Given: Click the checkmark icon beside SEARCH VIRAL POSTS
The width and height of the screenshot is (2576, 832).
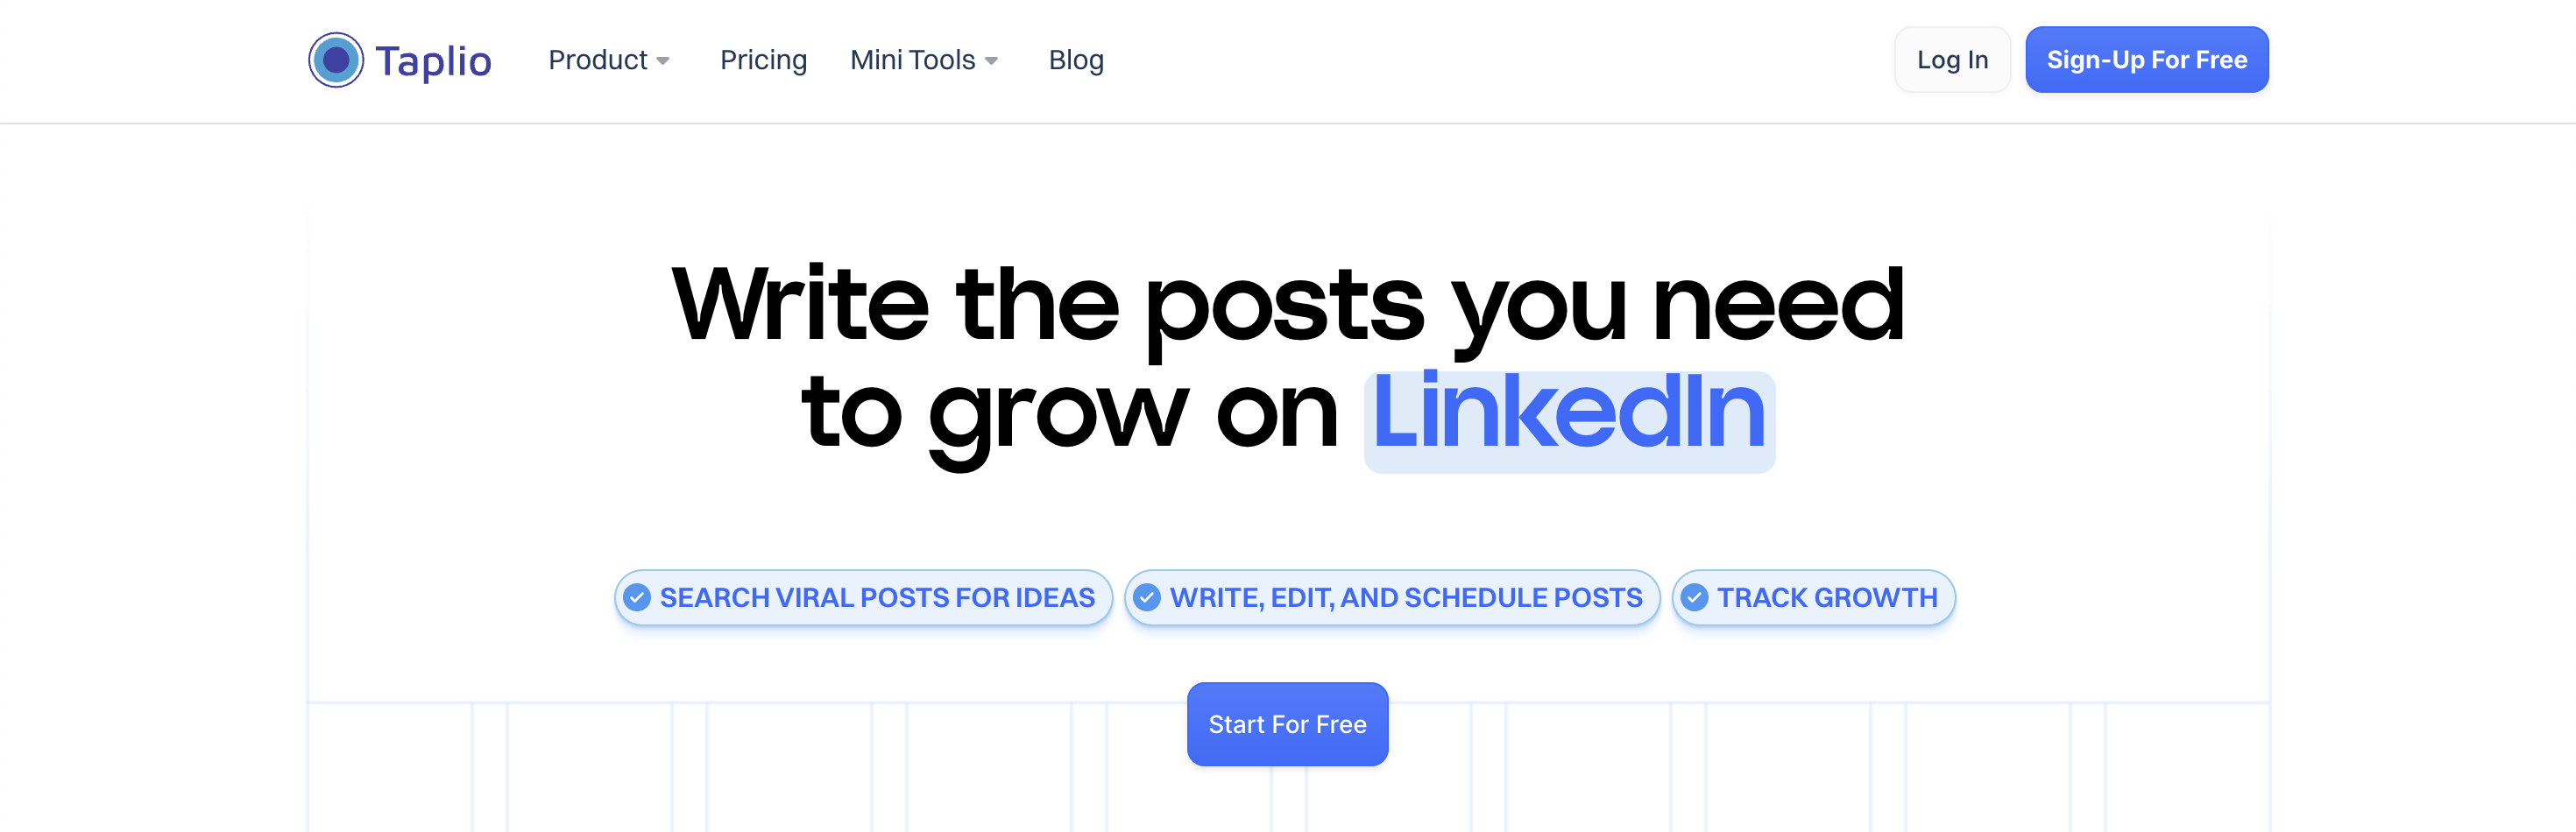Looking at the screenshot, I should pyautogui.click(x=637, y=597).
